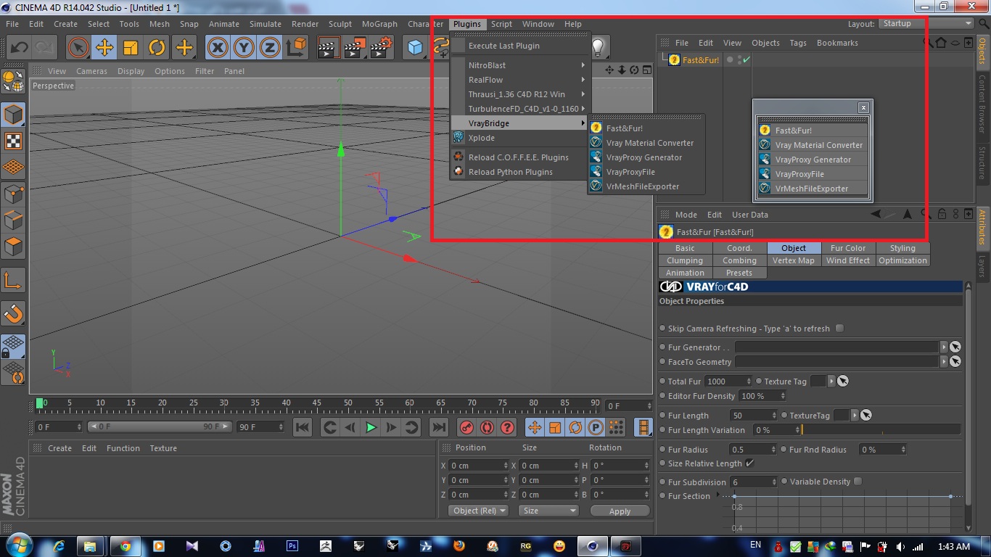Toggle the Autokeying icon
The width and height of the screenshot is (991, 557).
coord(487,427)
